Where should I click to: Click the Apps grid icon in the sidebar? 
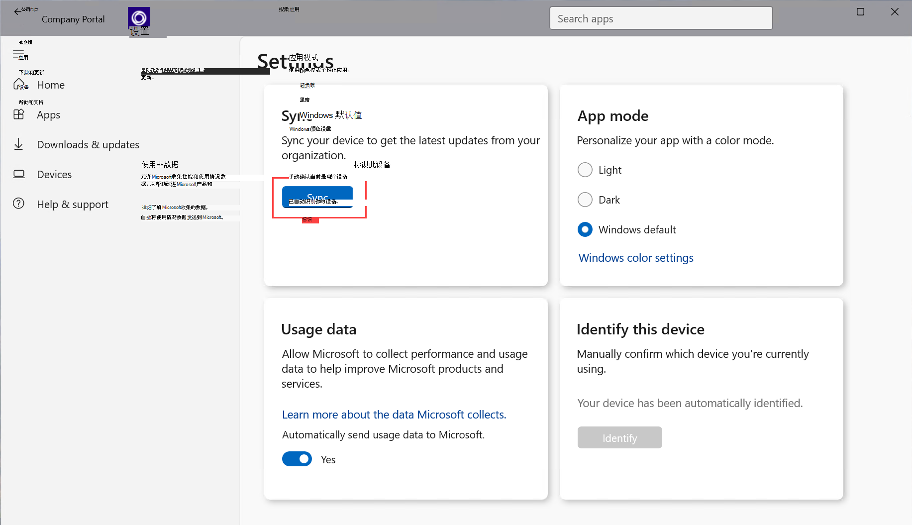coord(19,114)
